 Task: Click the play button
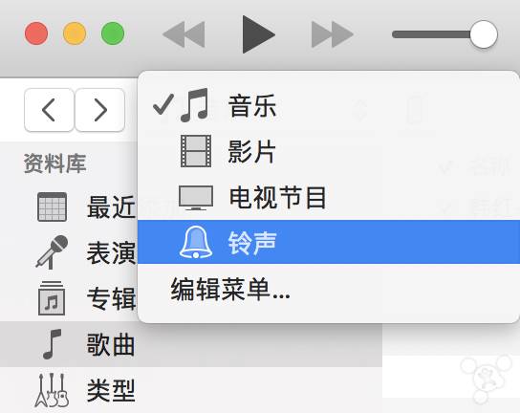tap(258, 34)
